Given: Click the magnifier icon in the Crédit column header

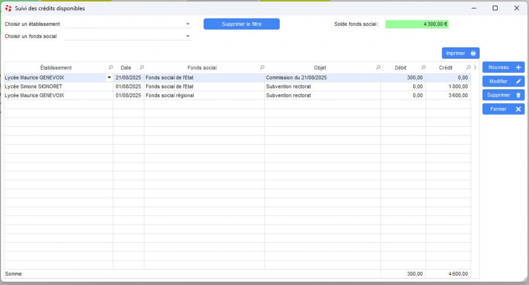Looking at the screenshot, I should (x=468, y=68).
